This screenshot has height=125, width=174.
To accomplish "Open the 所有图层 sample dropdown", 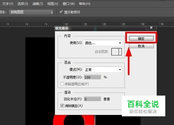I will 31,12.
